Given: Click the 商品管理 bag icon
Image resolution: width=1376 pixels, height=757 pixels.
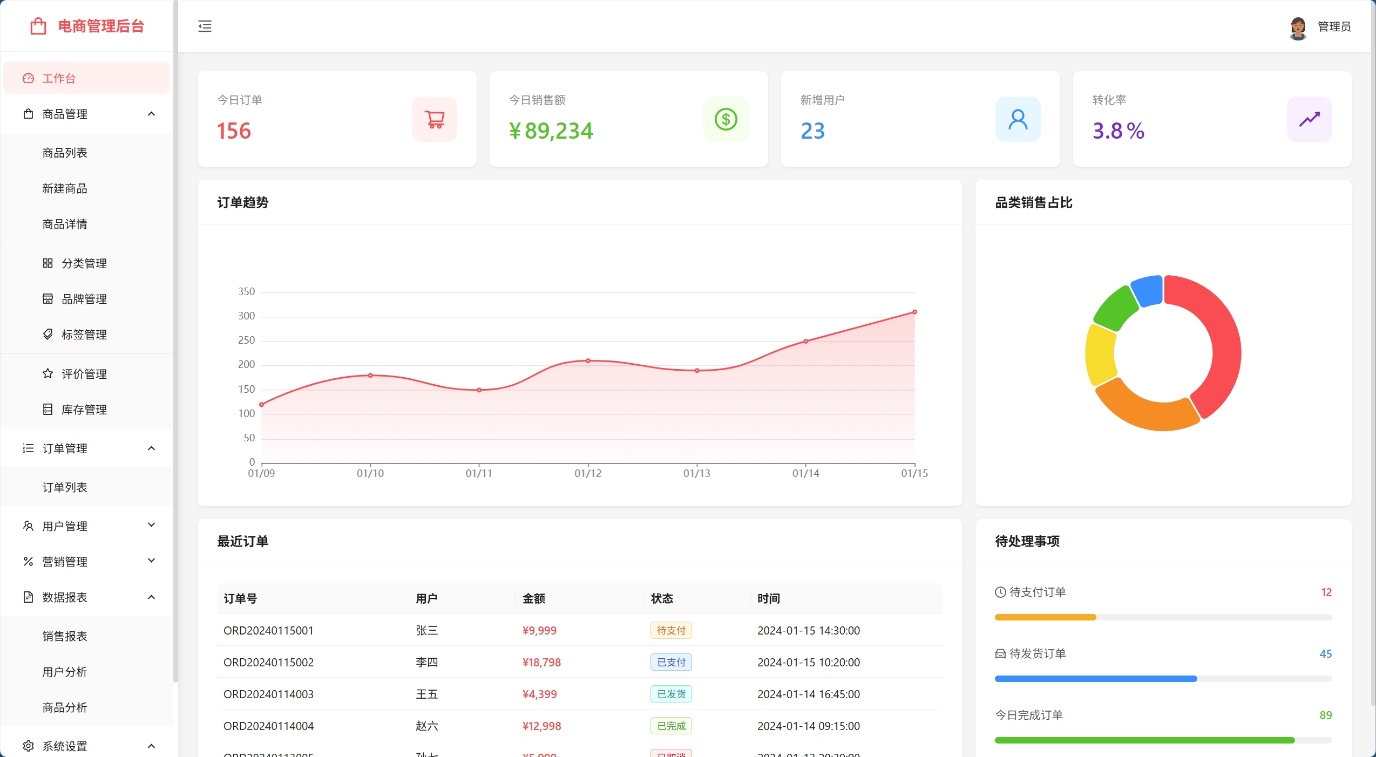Looking at the screenshot, I should (x=29, y=114).
